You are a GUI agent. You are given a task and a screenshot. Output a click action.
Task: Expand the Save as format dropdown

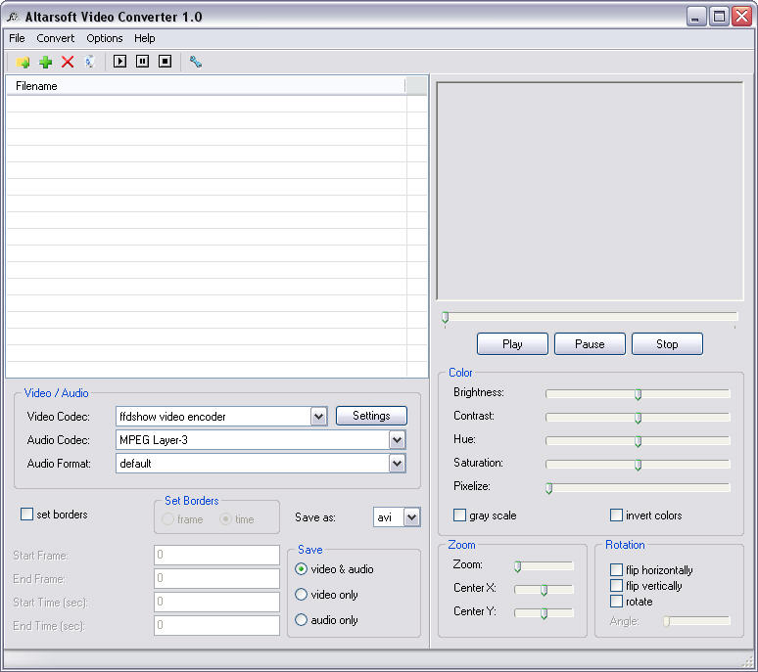(x=411, y=517)
